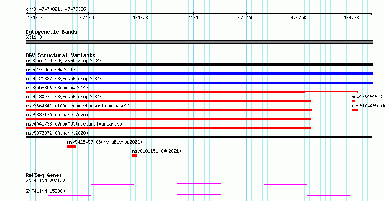Click the Xp11.3 cytogenetic band bar
This screenshot has height=201, width=385.
pyautogui.click(x=199, y=42)
